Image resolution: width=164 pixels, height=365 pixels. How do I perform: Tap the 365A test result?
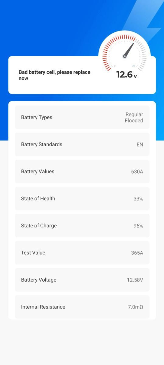click(137, 253)
